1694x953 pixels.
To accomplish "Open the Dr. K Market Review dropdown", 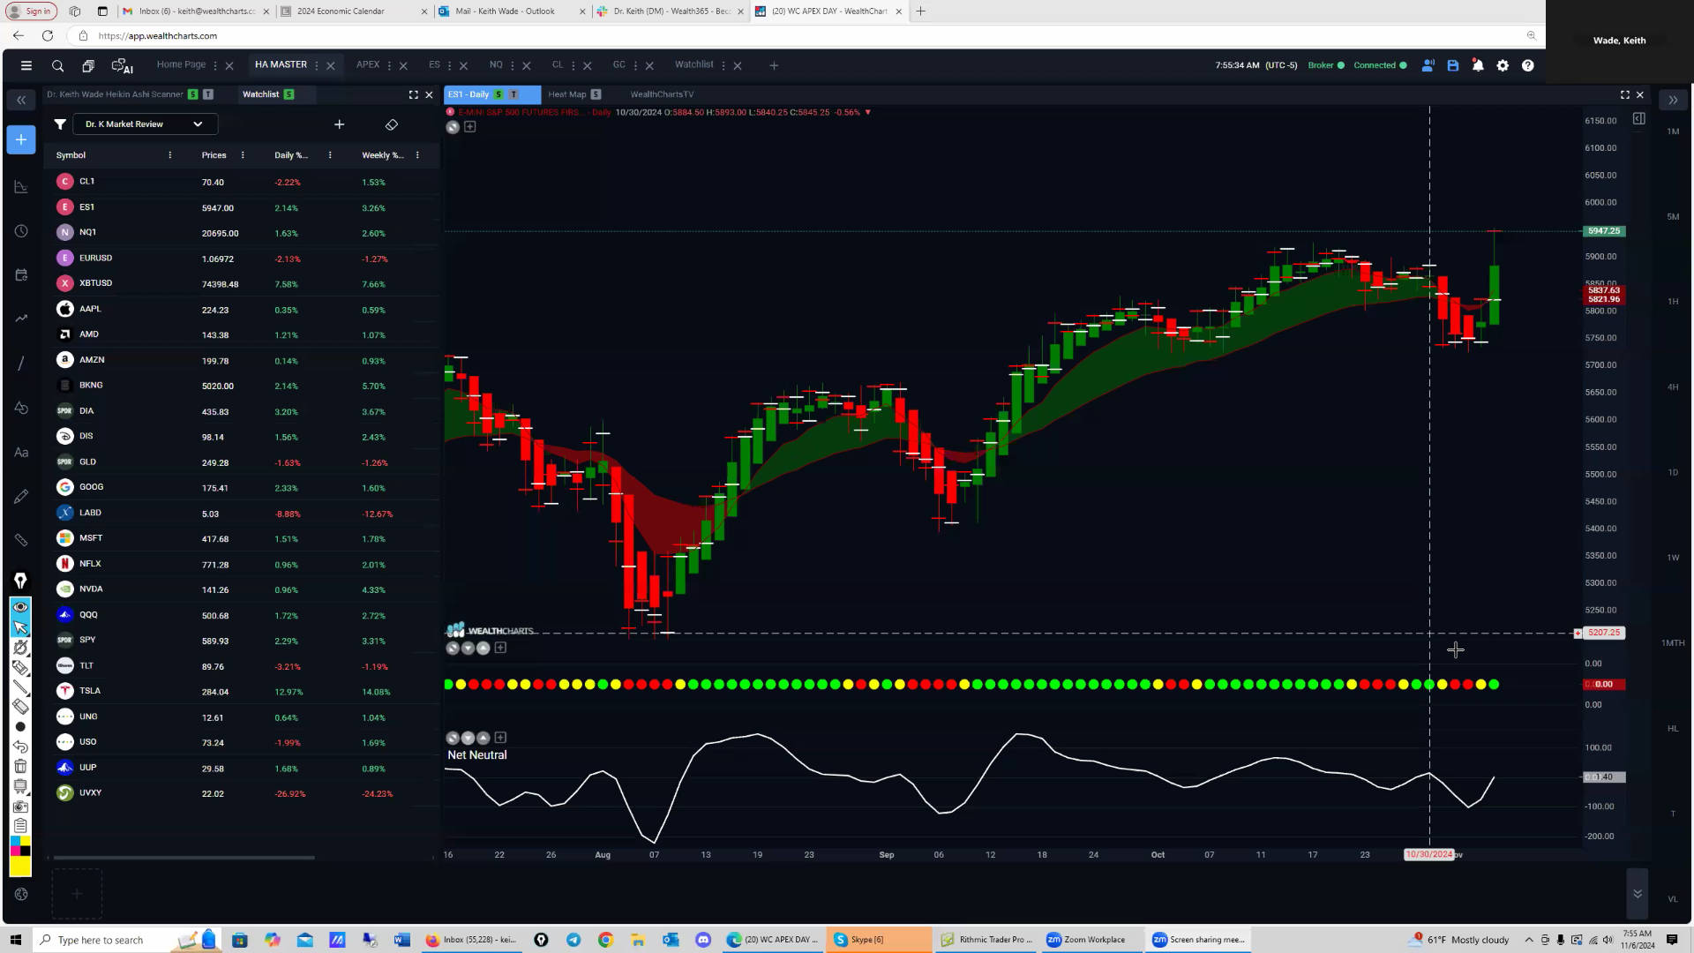I will point(145,124).
